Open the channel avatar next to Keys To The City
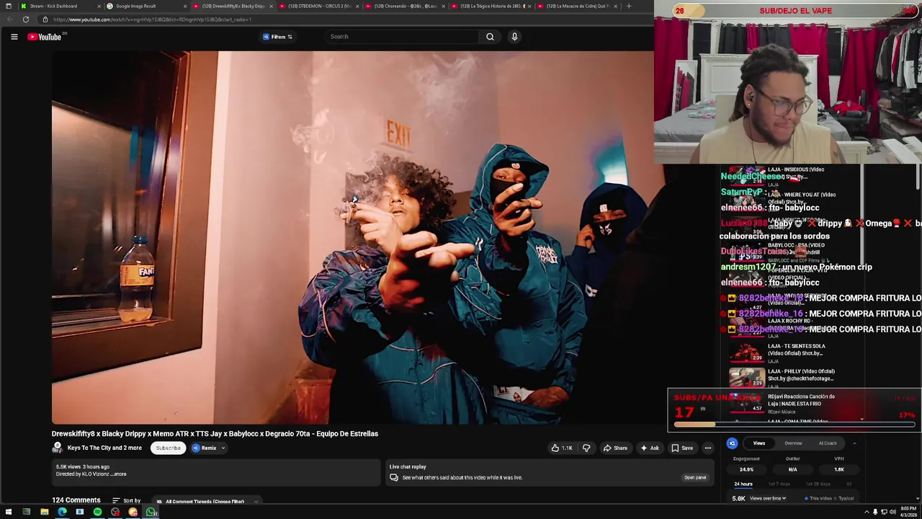Screen dimensions: 922x519 [58, 448]
